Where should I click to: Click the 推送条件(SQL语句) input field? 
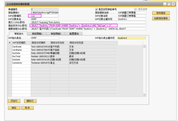coord(88,26)
